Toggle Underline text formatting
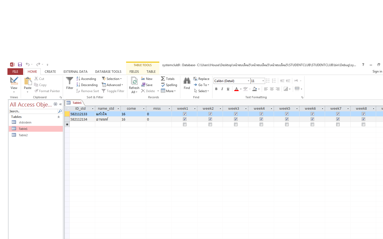Viewport: 383px width, 239px height. [228, 89]
